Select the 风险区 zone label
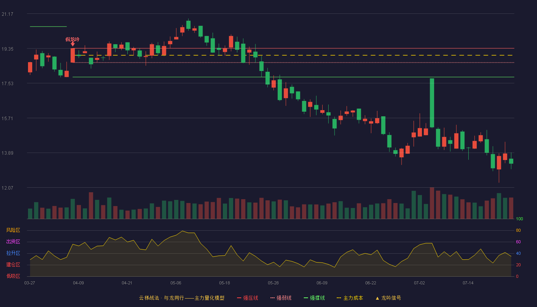The height and width of the screenshot is (307, 537). pos(13,230)
